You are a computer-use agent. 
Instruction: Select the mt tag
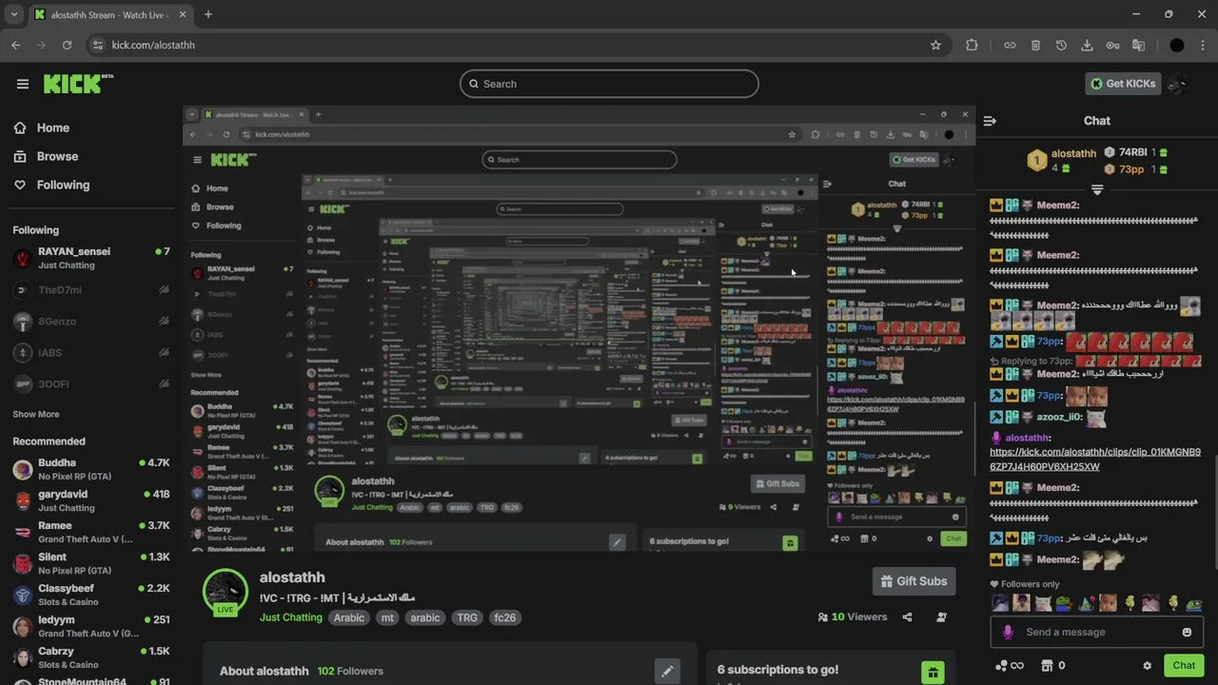387,617
